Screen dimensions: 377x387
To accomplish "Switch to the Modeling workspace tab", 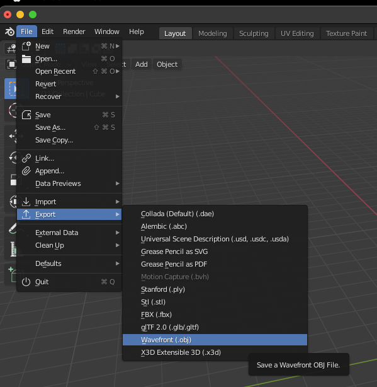I will [212, 33].
